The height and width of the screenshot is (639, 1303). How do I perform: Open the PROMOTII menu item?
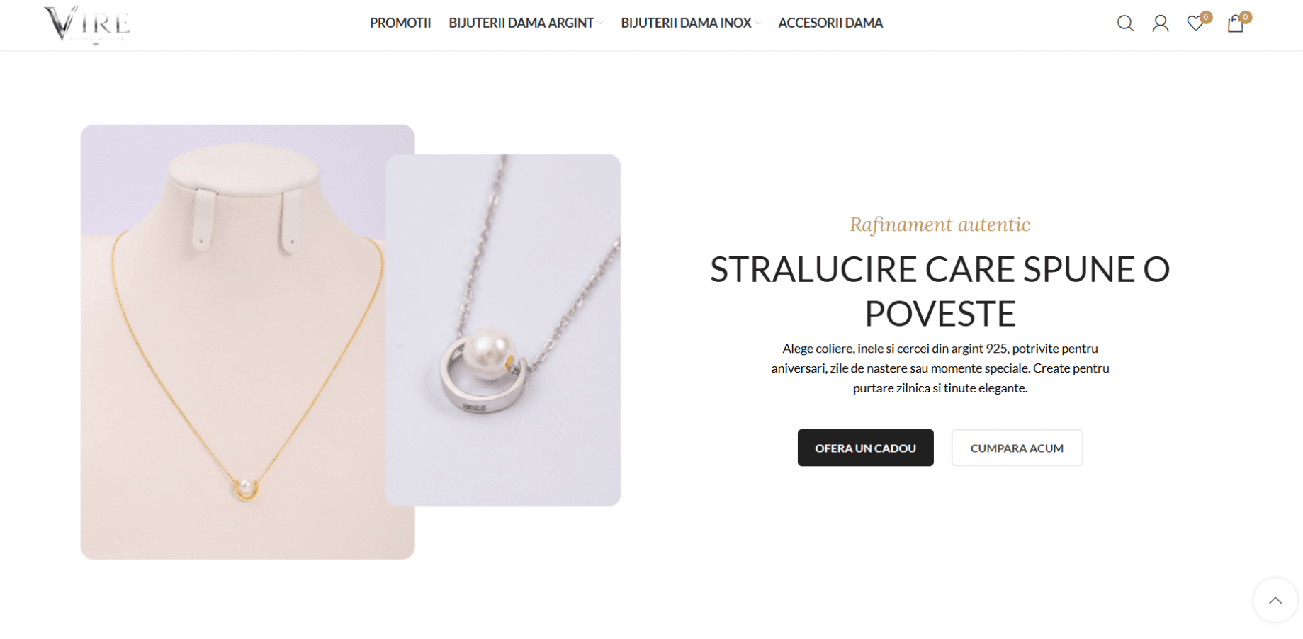(400, 23)
